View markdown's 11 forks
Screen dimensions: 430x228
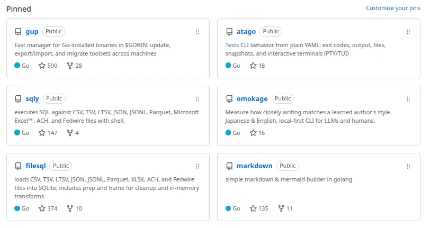[285, 208]
